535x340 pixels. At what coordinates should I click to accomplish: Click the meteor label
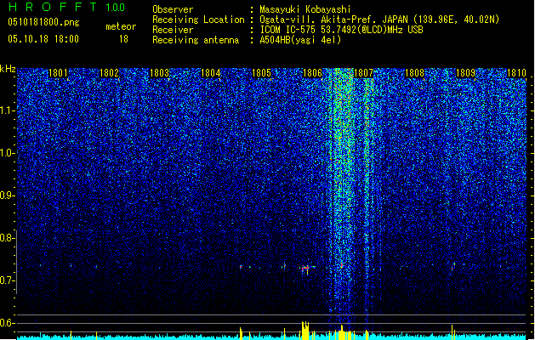click(121, 26)
